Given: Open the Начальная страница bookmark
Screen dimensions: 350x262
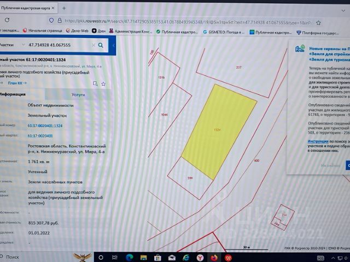Looking at the screenshot, I should [43, 31].
